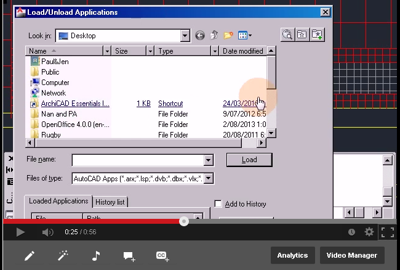
Task: Open the Video Manager
Action: (x=352, y=255)
